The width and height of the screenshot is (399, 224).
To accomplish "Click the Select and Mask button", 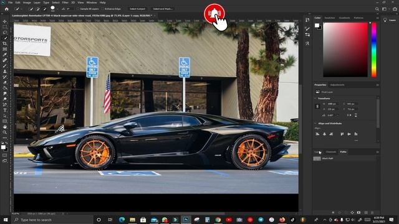I will tap(163, 9).
